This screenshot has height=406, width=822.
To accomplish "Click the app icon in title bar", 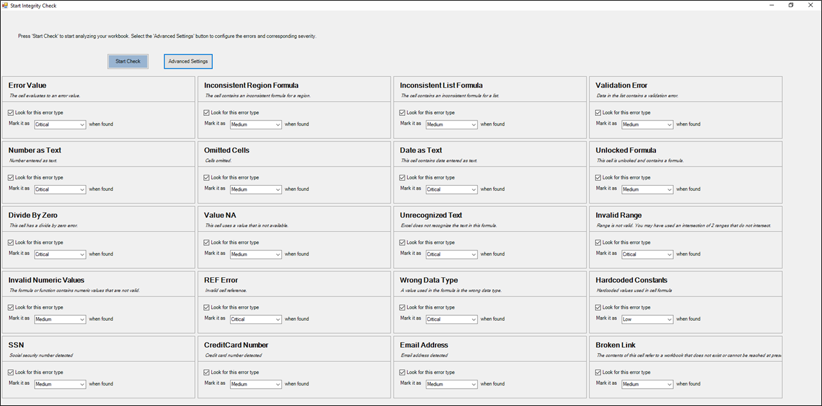I will [x=5, y=5].
